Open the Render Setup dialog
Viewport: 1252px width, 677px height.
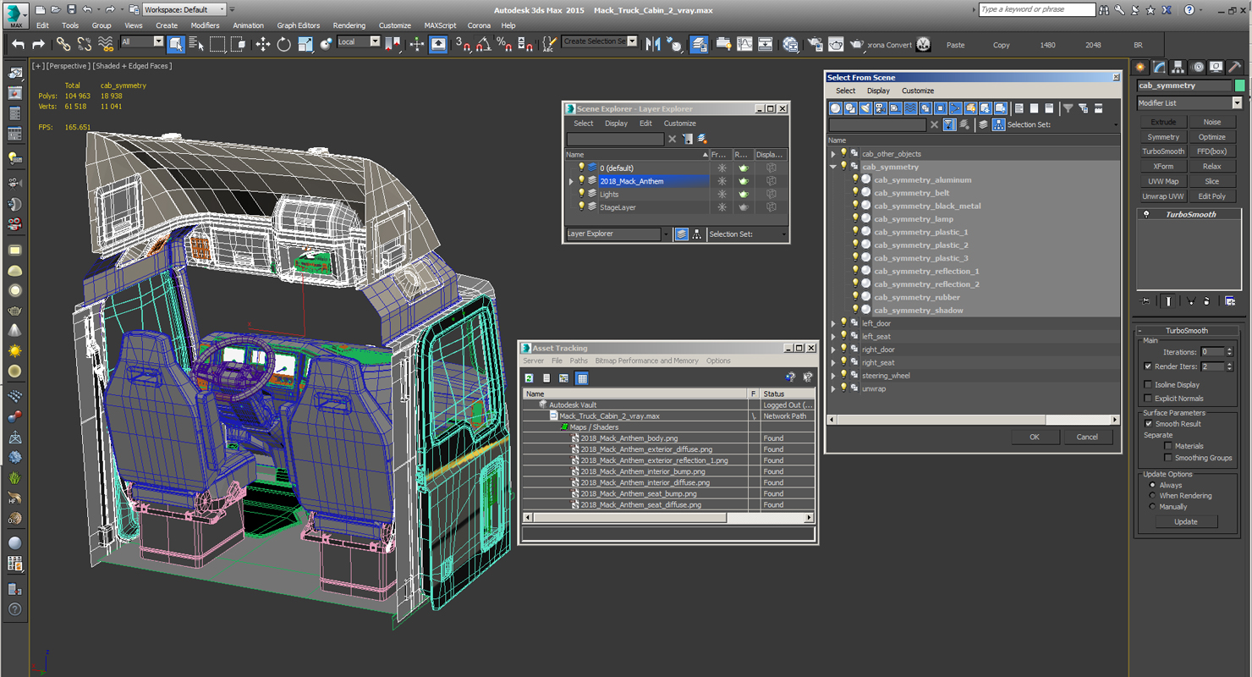coord(815,44)
